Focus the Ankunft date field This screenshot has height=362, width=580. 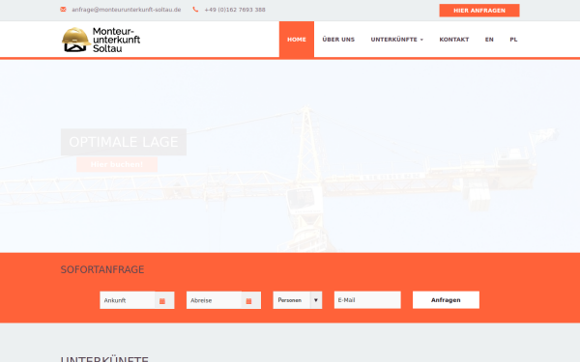[x=128, y=300]
